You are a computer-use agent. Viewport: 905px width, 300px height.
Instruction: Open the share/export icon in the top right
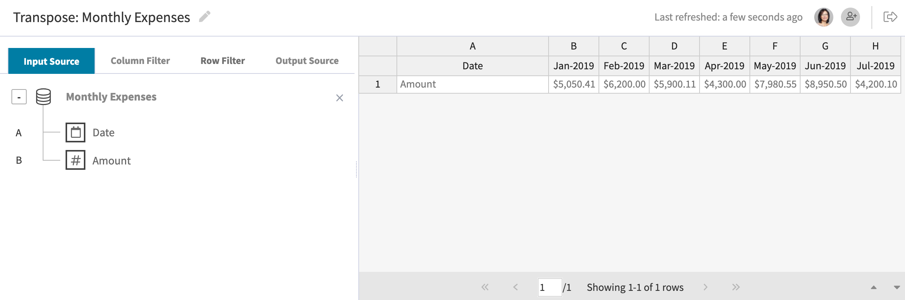click(891, 16)
